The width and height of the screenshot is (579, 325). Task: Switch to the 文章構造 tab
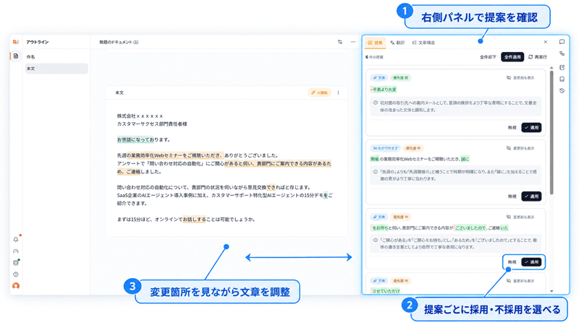pyautogui.click(x=423, y=43)
